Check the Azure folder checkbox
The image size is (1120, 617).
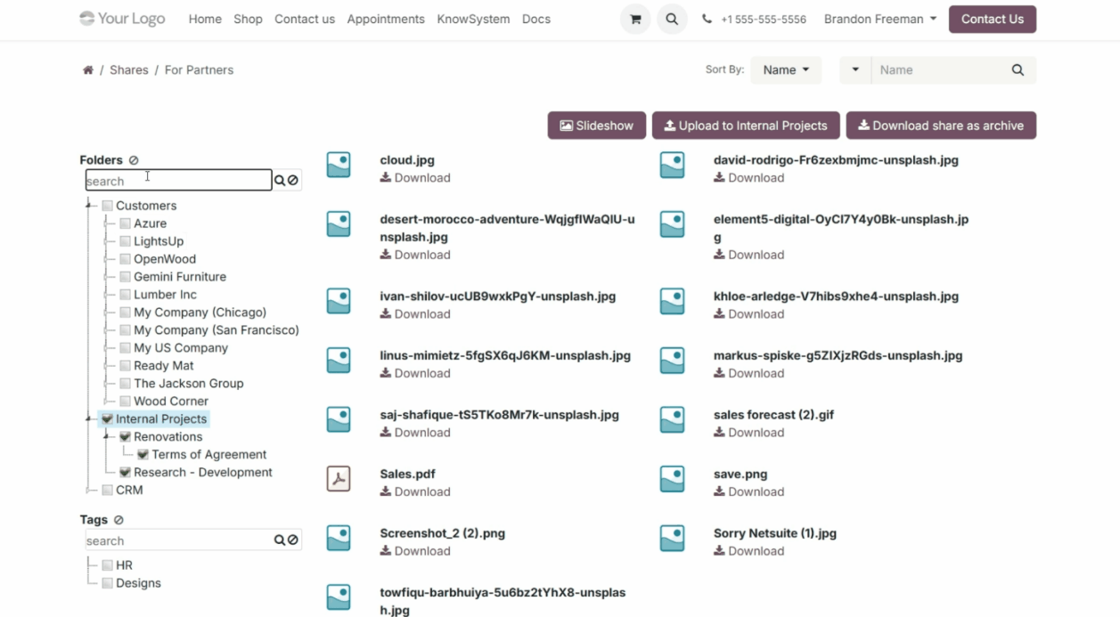click(x=126, y=223)
